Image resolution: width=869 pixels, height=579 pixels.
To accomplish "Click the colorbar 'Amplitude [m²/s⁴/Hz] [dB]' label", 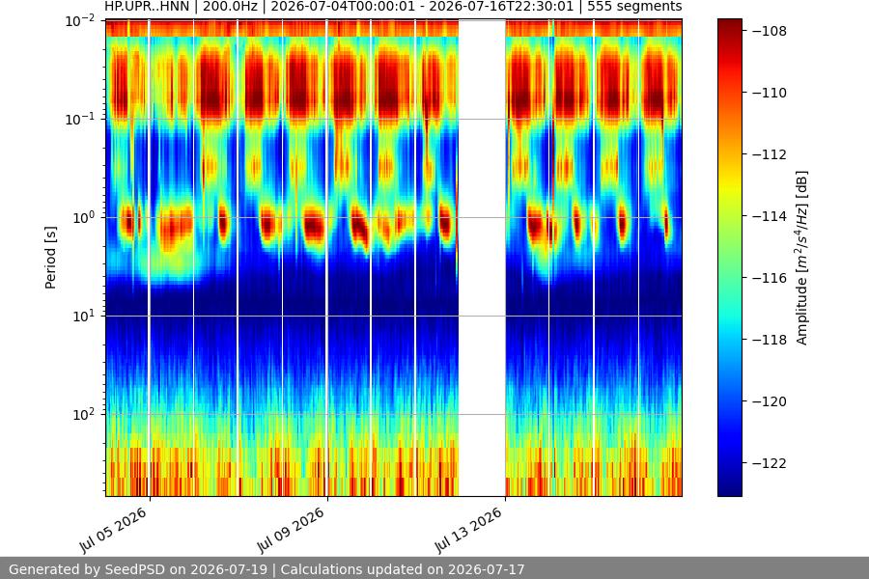I will (802, 258).
